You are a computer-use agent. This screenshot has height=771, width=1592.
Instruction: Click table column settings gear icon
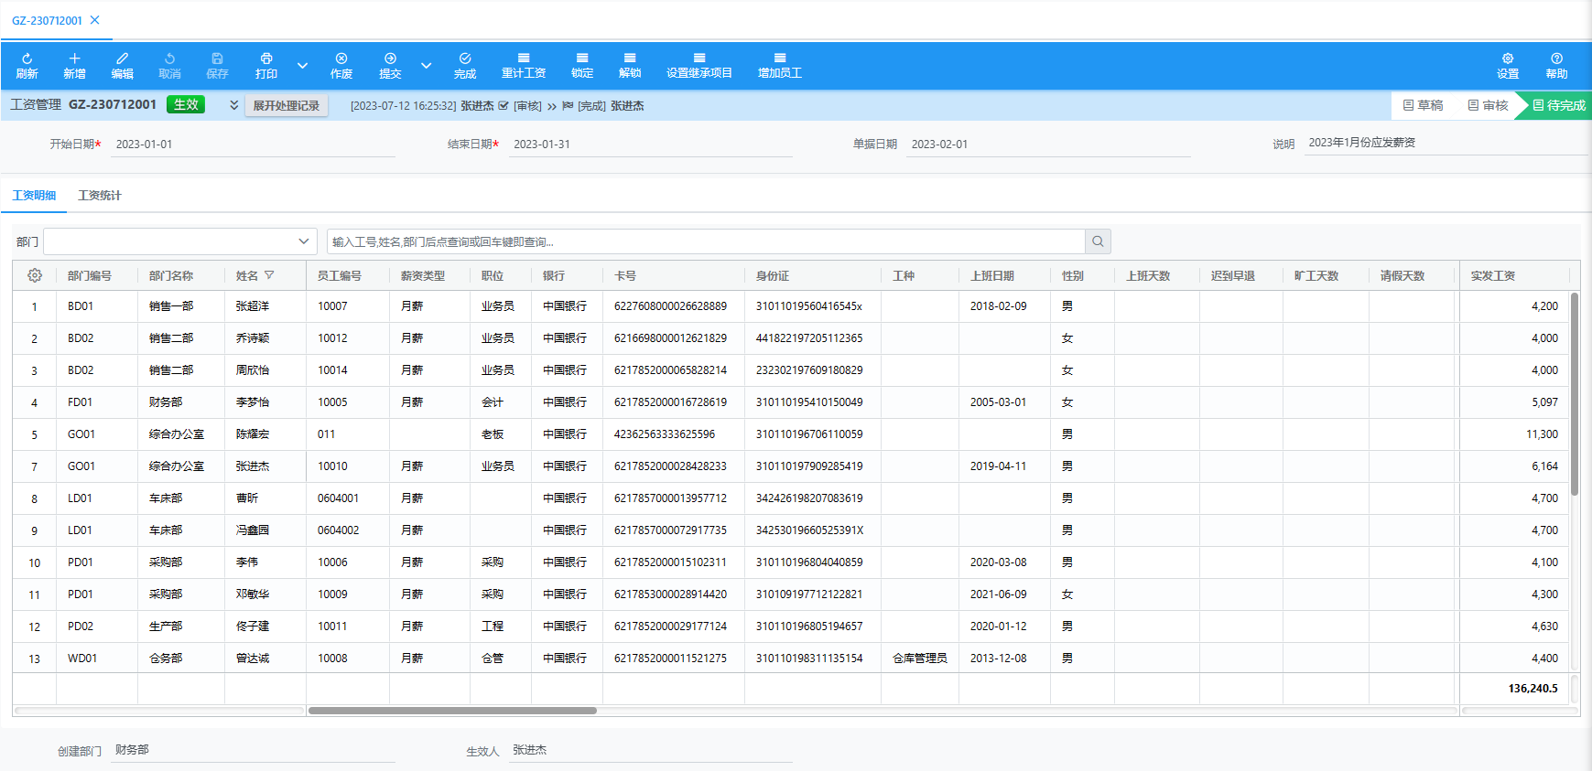pos(35,275)
